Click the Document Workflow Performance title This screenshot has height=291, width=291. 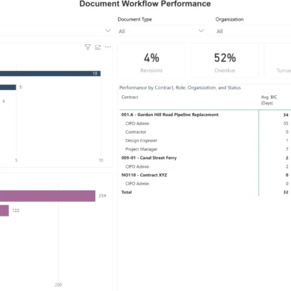[145, 4]
